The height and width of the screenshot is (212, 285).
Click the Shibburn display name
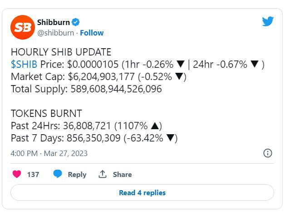53,22
